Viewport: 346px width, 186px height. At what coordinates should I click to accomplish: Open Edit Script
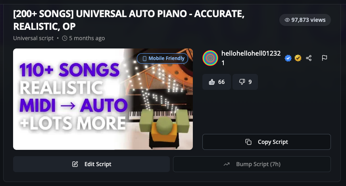click(91, 164)
